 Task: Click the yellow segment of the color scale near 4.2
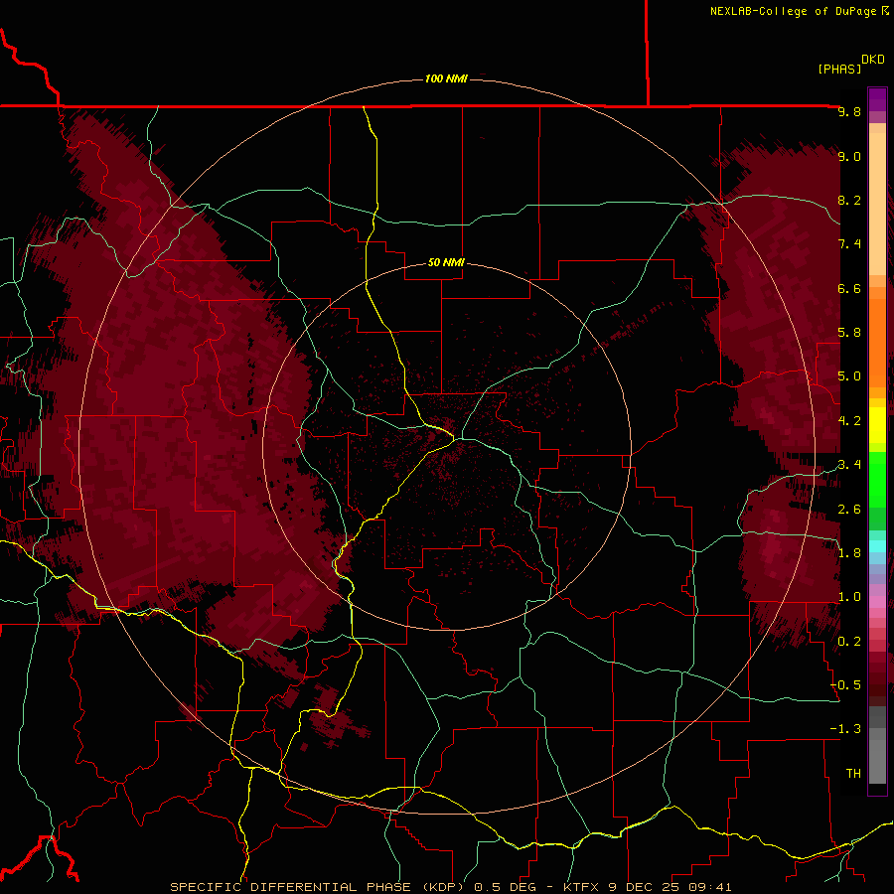(x=877, y=425)
